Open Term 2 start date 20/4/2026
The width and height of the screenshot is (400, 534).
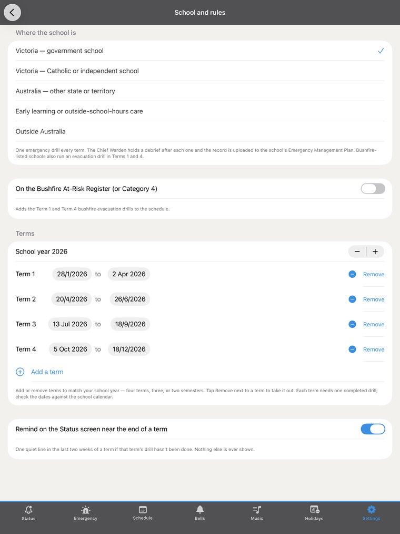(x=72, y=299)
